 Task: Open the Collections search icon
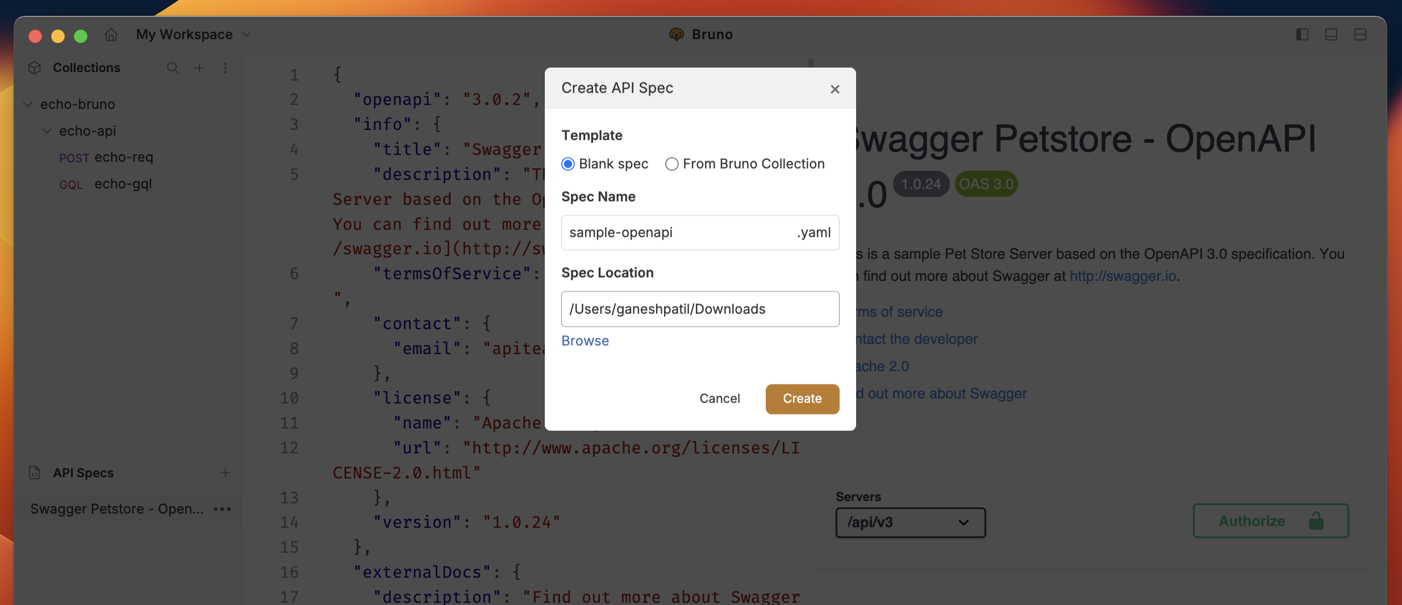click(173, 68)
